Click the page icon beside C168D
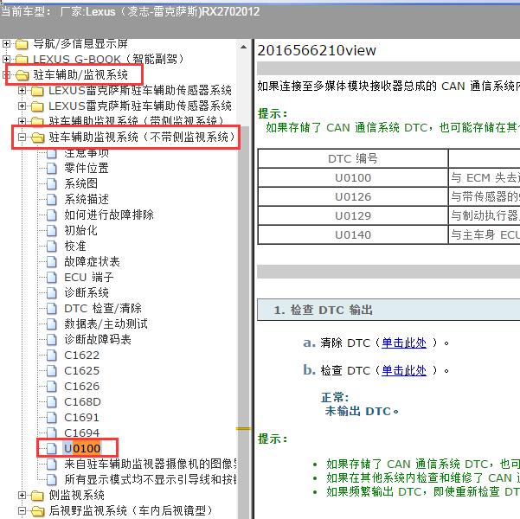This screenshot has height=519, width=520. [x=51, y=402]
